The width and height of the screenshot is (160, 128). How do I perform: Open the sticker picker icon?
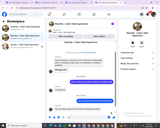click(59, 117)
